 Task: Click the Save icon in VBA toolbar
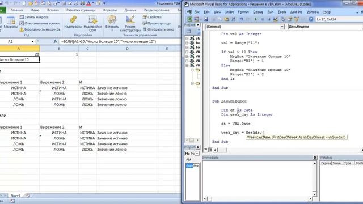click(206, 19)
